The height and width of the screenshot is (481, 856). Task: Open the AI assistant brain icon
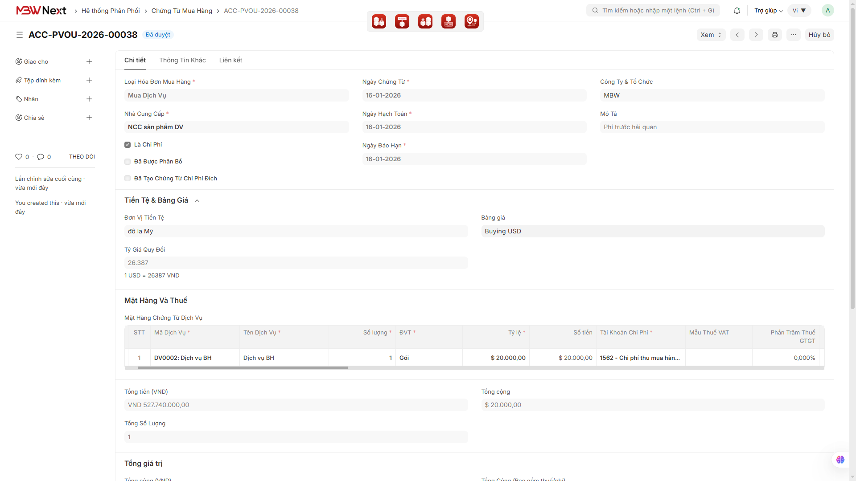840,460
